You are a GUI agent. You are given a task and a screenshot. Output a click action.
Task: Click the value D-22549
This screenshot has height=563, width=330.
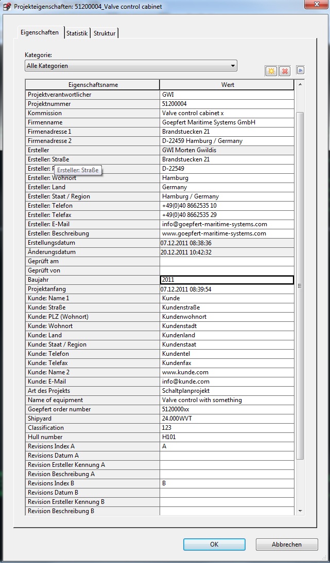coord(227,169)
